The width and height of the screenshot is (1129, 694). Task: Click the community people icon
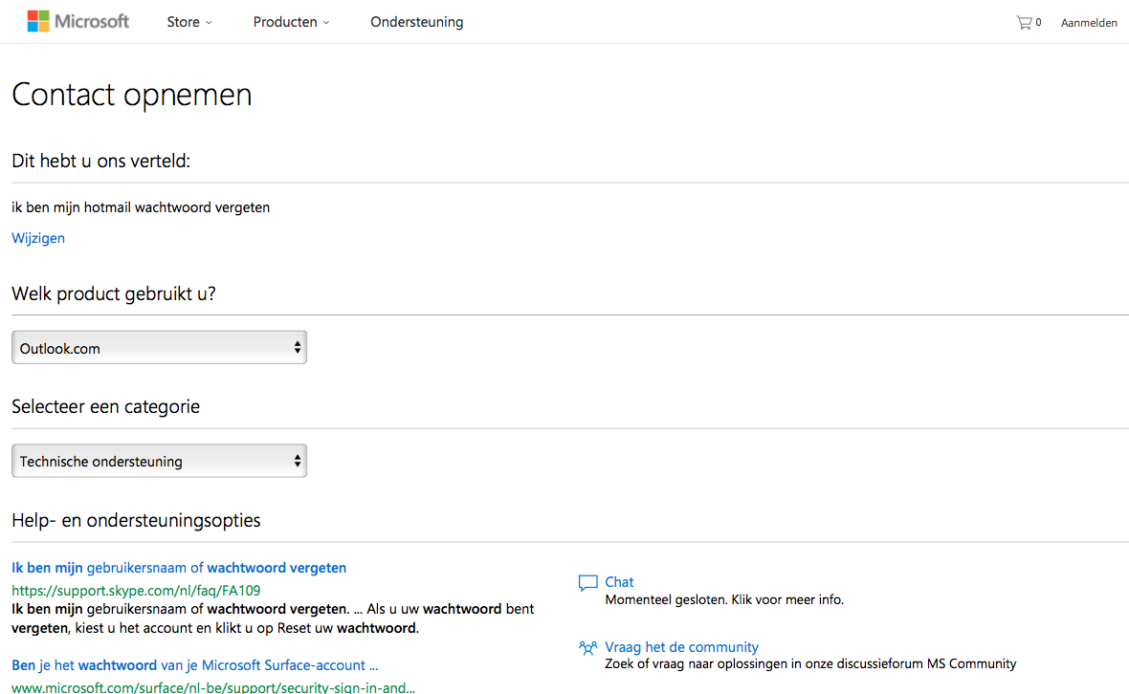[x=587, y=648]
